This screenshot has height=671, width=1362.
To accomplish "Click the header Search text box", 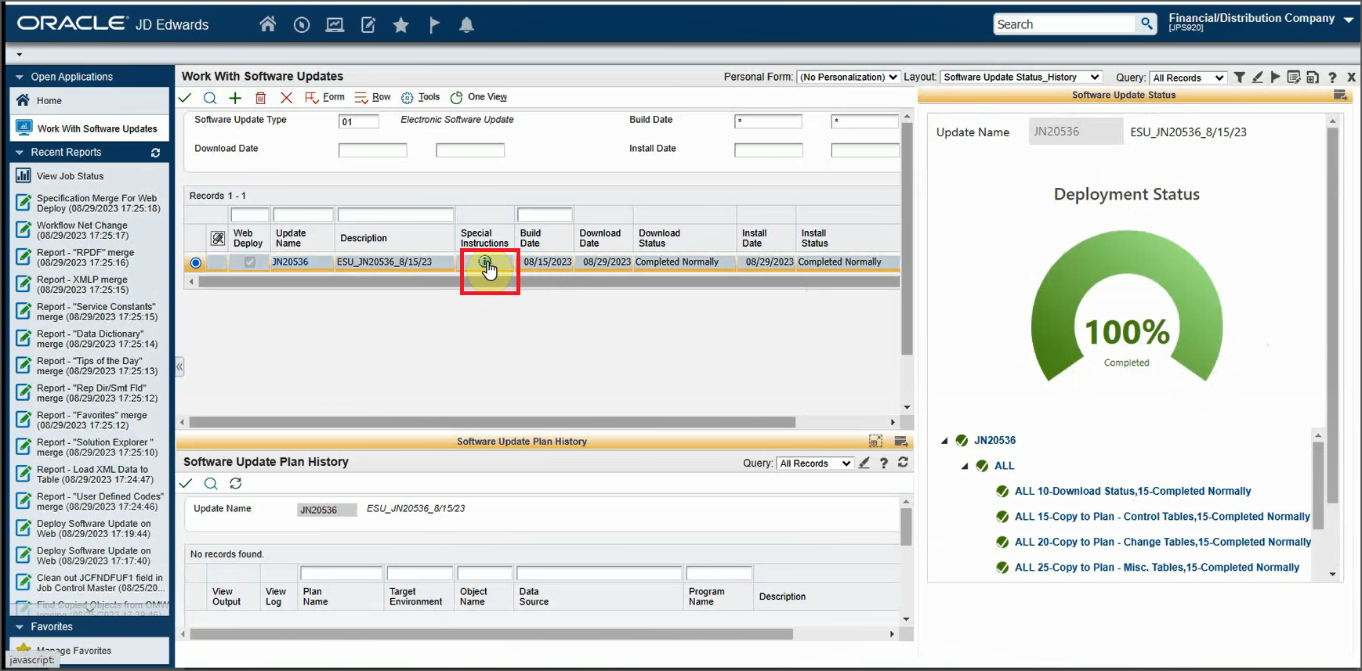I will point(1064,24).
